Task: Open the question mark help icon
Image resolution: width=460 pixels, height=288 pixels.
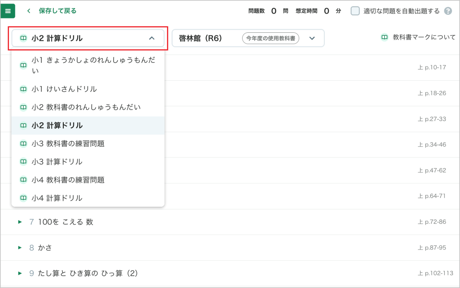Action: tap(448, 11)
